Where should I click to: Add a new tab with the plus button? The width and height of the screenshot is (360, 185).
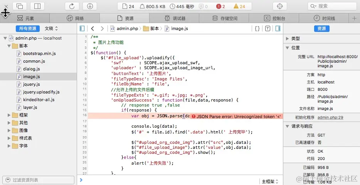click(354, 18)
